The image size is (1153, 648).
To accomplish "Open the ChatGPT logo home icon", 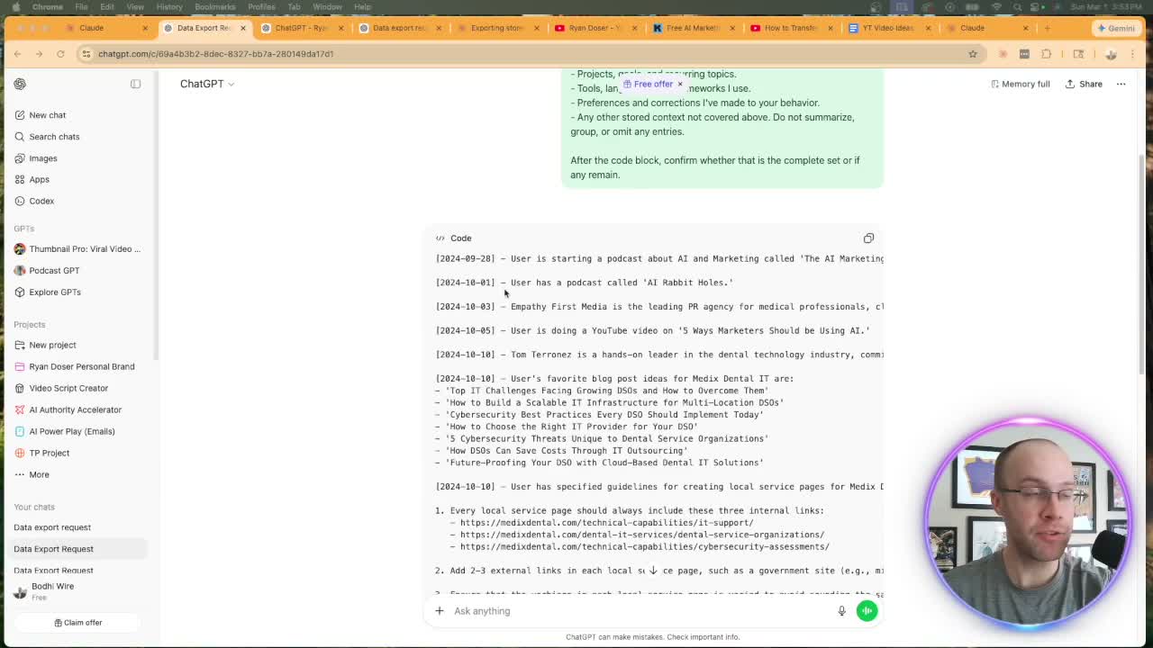I will [x=20, y=84].
